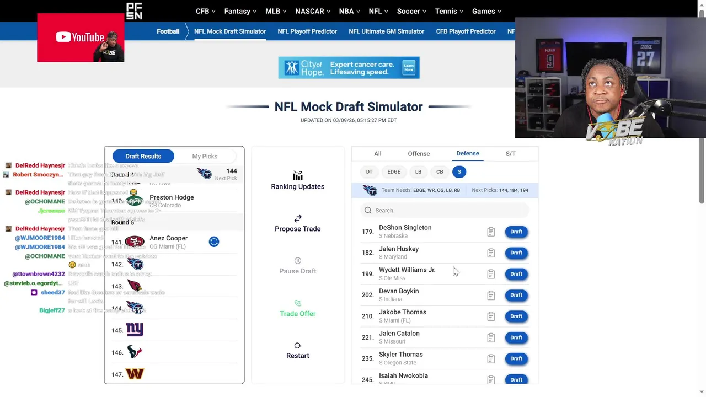
Task: Click the YouTube logo overlay
Action: tap(81, 37)
